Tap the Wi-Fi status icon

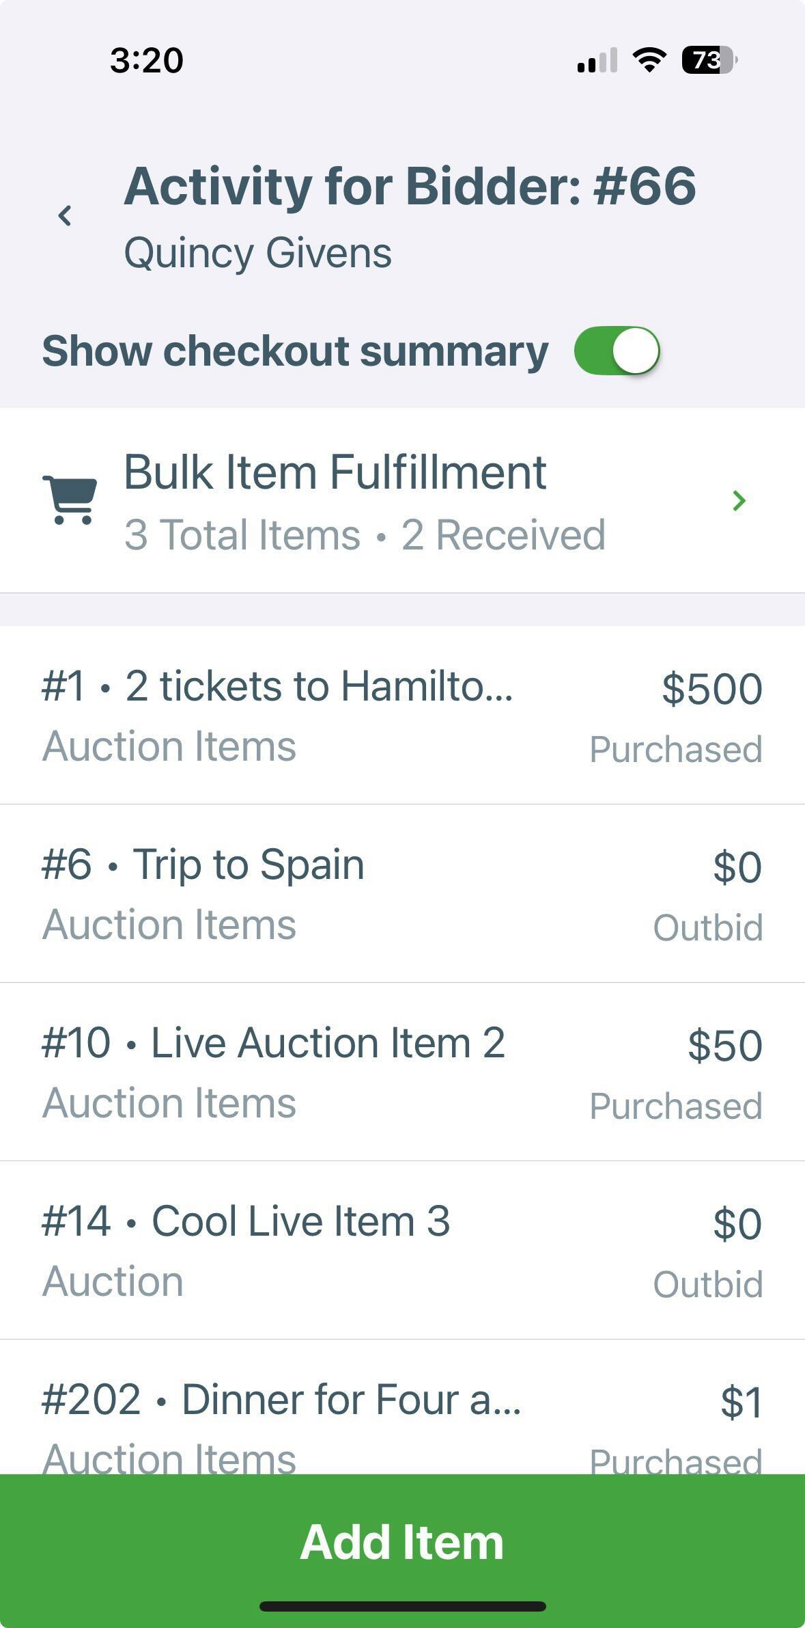[x=649, y=60]
